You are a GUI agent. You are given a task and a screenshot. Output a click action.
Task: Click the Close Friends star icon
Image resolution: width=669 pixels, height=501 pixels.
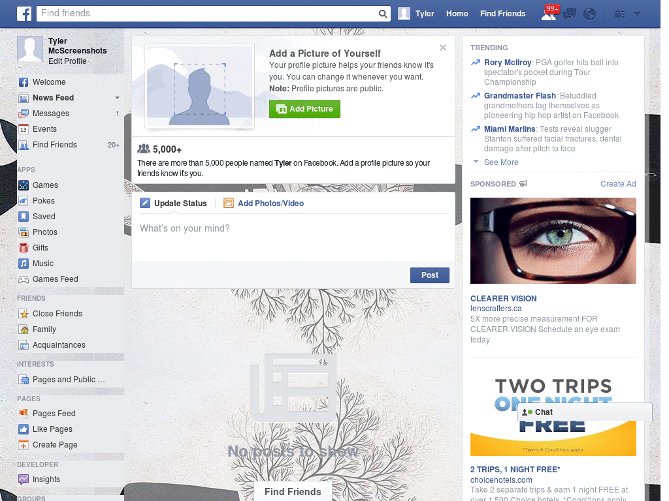click(x=24, y=314)
